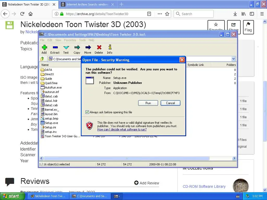Open the Tools menu in 7-Zip
This screenshot has width=267, height=200.
(82, 40)
